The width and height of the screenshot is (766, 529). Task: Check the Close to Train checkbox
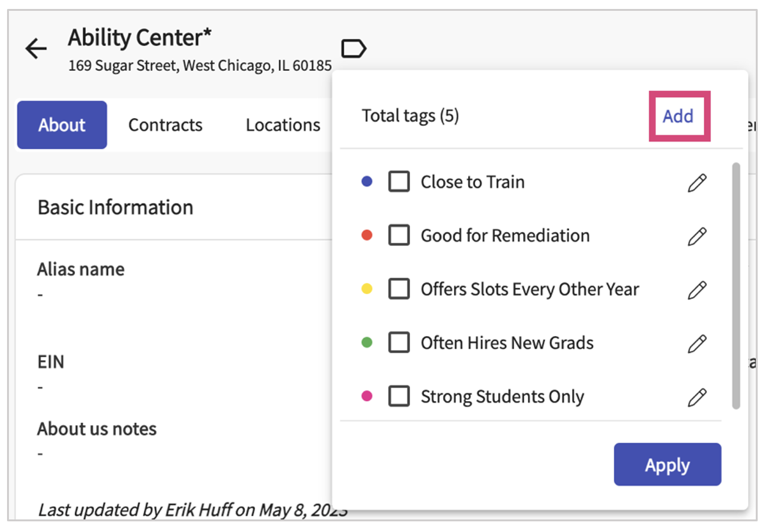[x=399, y=182]
